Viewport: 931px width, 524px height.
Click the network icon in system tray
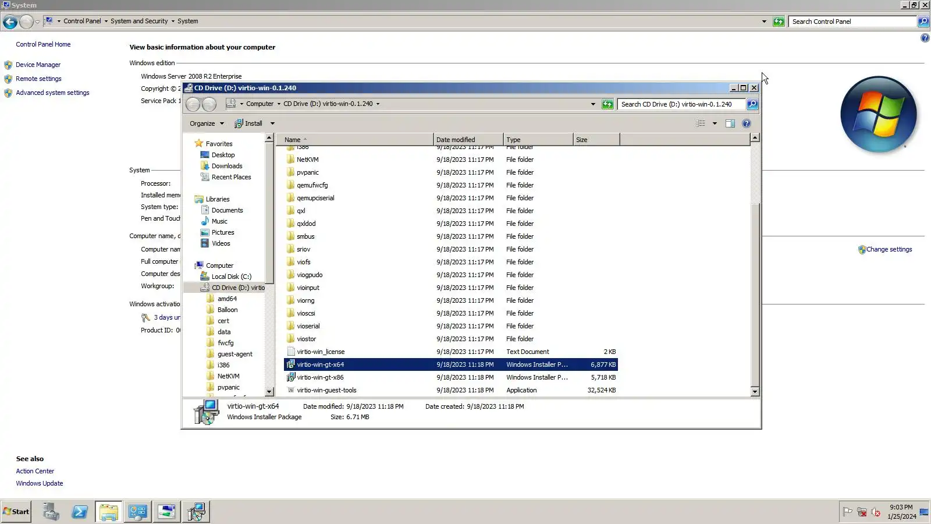tap(862, 512)
